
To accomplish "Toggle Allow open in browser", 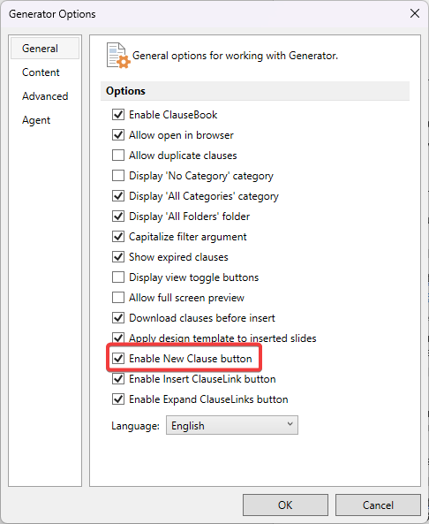I will (118, 135).
